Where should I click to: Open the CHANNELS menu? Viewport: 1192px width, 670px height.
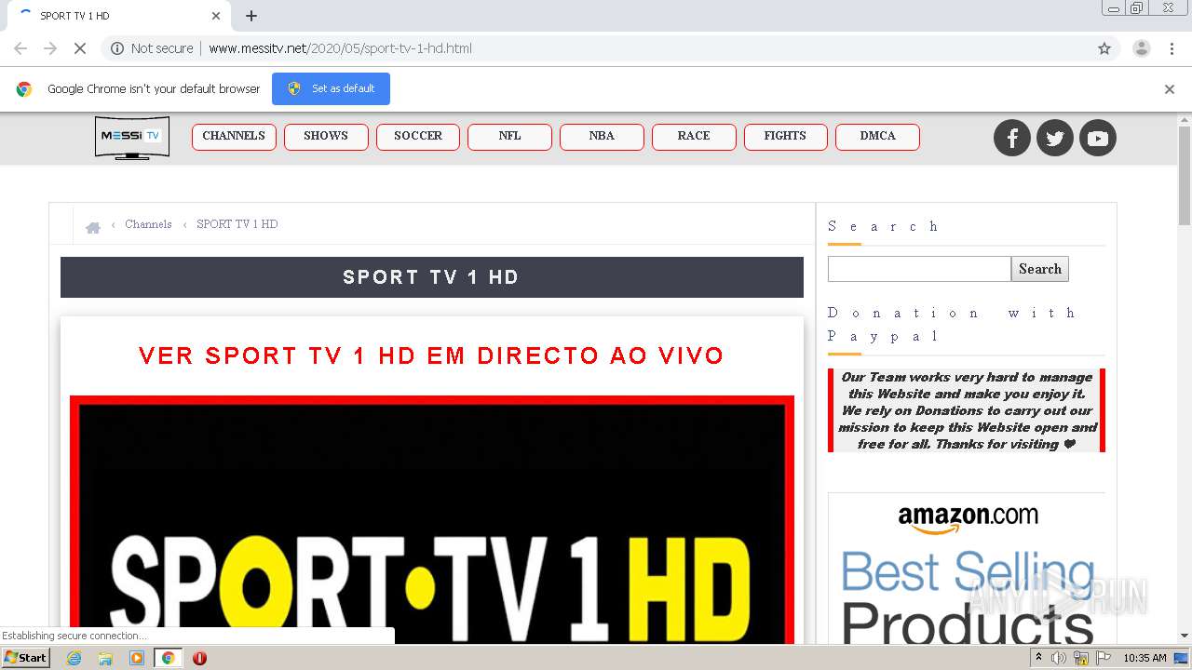click(234, 137)
